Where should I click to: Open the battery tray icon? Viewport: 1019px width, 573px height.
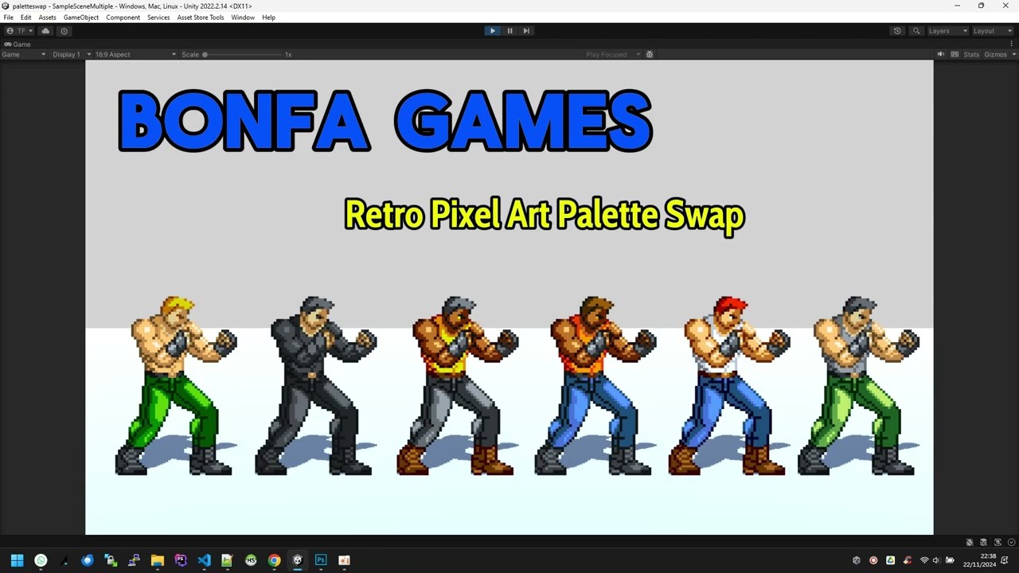[x=949, y=560]
